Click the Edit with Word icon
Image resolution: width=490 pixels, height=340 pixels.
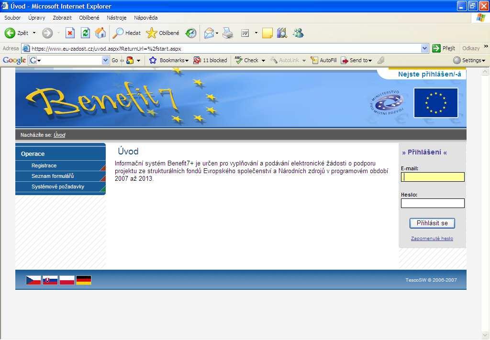(x=245, y=33)
